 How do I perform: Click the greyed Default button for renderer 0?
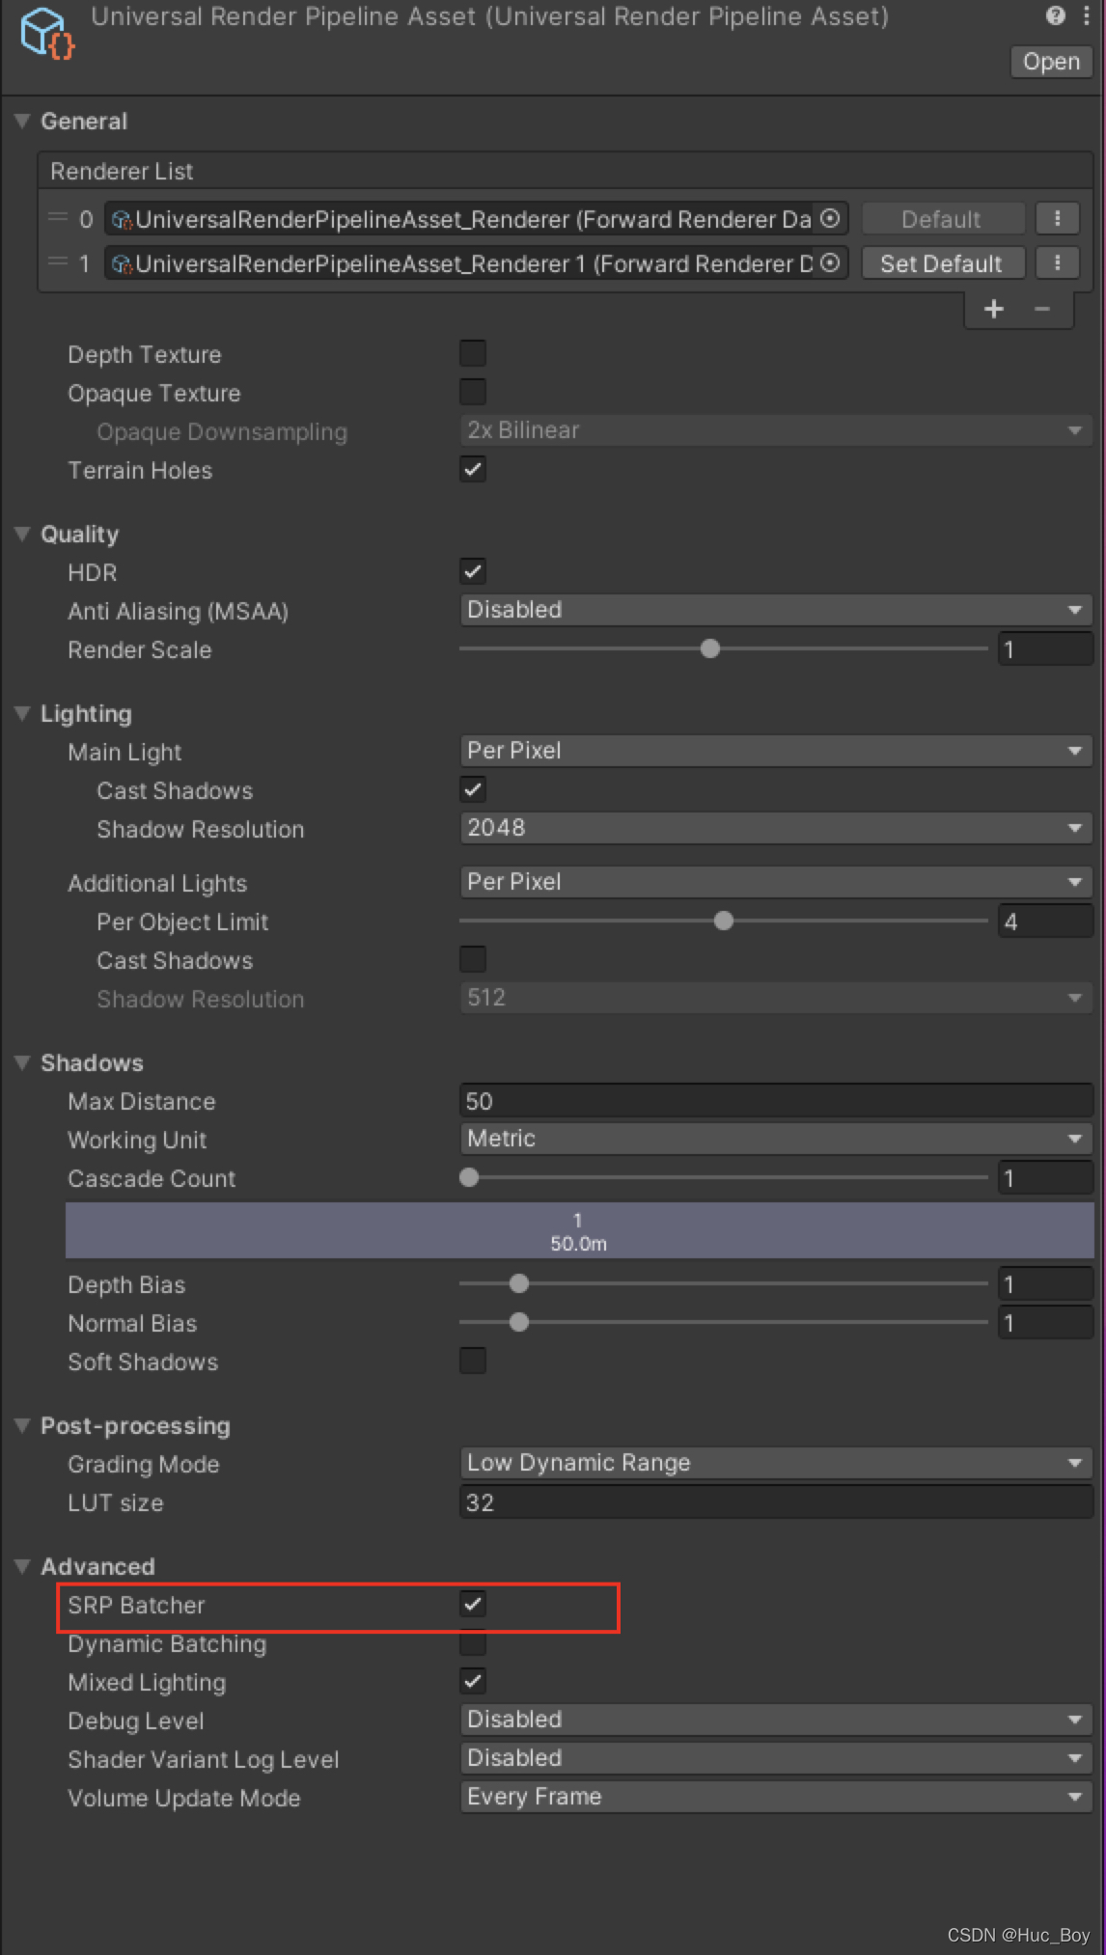(942, 219)
